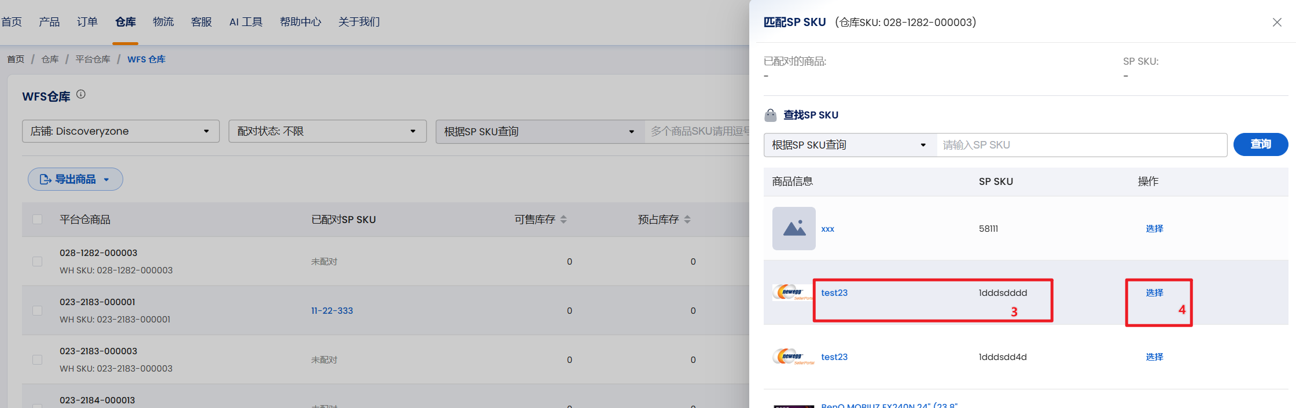Open the 产品 menu
This screenshot has width=1296, height=408.
click(x=49, y=22)
